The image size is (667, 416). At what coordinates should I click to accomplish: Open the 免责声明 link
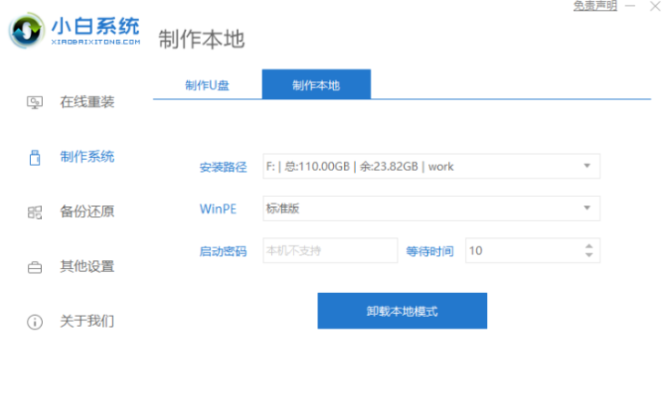pos(595,5)
